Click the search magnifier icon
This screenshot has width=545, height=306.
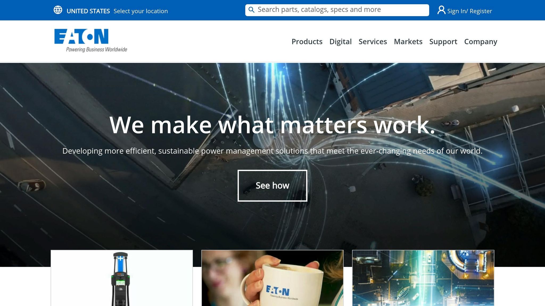coord(251,10)
